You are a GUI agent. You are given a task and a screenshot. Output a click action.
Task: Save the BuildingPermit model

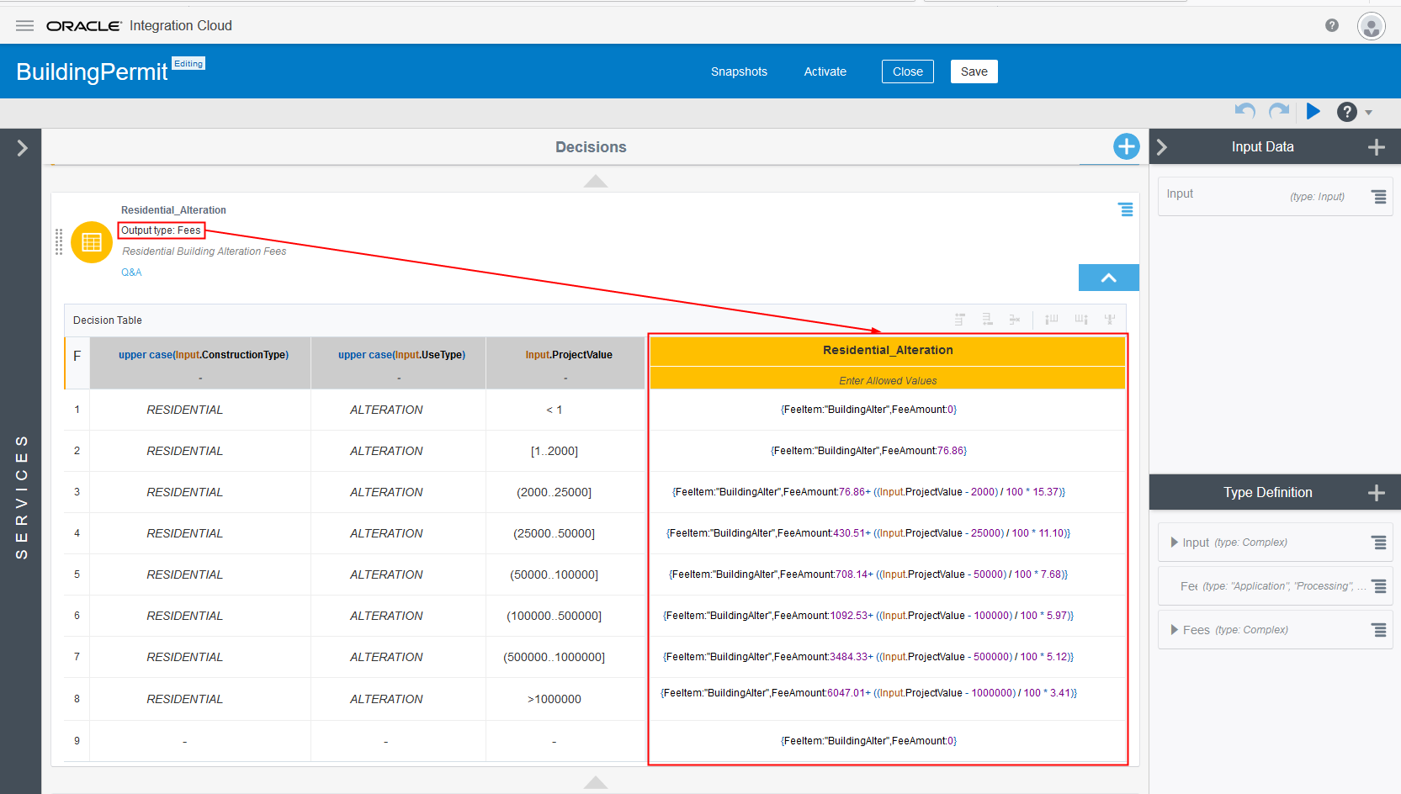[x=974, y=71]
